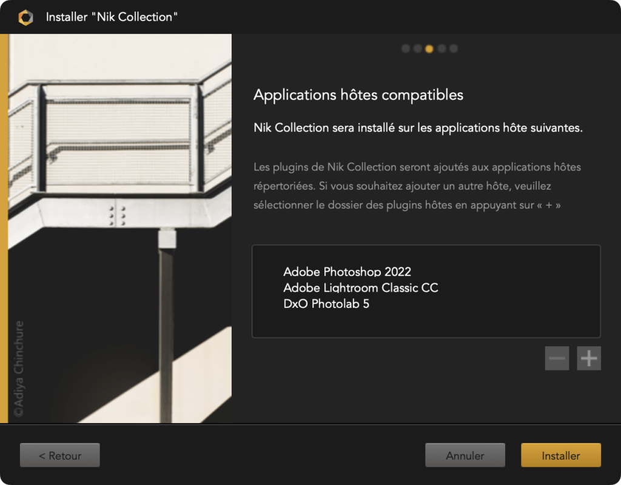This screenshot has height=485, width=621.
Task: Go back with the Retour button
Action: (60, 455)
